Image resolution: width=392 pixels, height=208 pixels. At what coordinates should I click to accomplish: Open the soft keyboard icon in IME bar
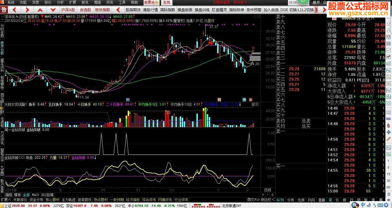tap(380, 205)
